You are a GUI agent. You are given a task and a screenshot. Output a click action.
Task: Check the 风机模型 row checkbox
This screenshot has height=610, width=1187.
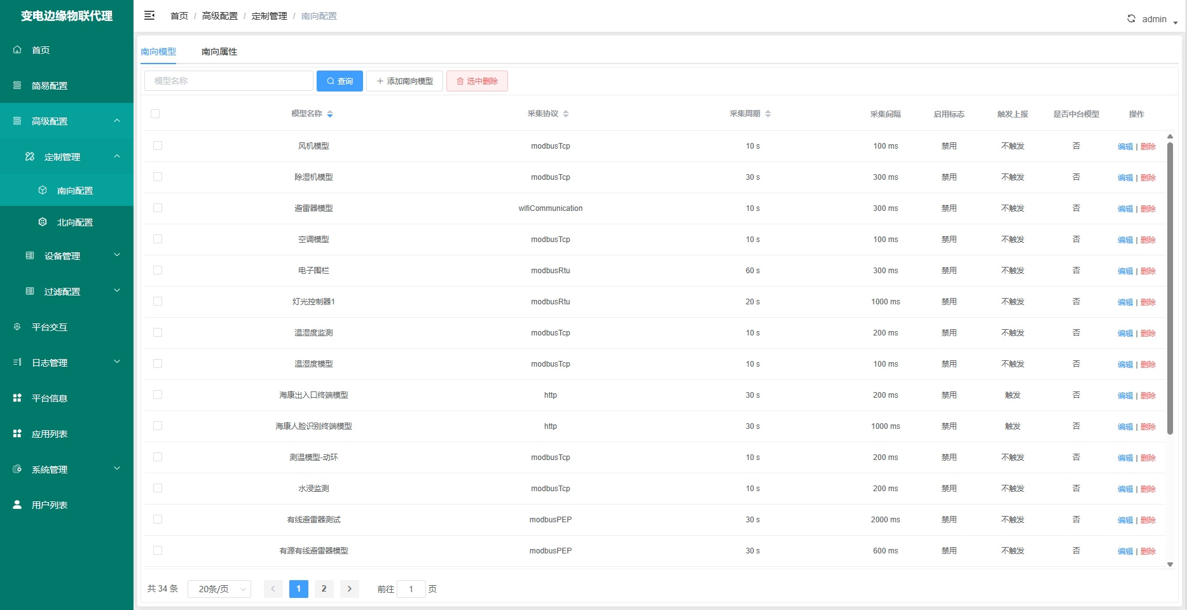point(158,146)
